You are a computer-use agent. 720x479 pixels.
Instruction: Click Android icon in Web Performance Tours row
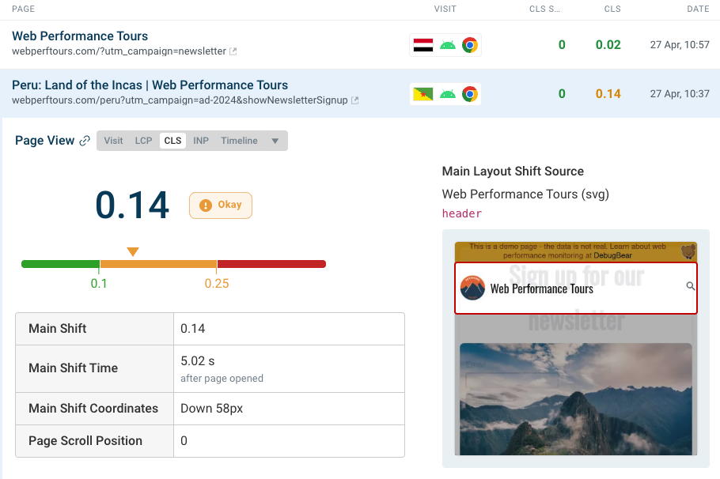447,45
